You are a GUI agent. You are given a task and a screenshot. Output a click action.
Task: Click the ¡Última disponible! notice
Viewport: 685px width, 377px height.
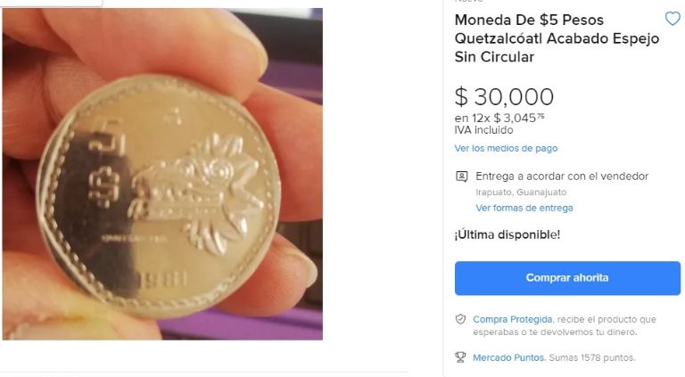coord(508,234)
